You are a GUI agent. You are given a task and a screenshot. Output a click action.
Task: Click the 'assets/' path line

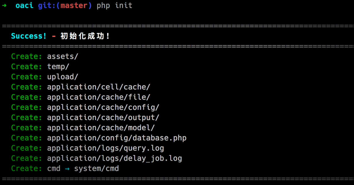[63, 56]
